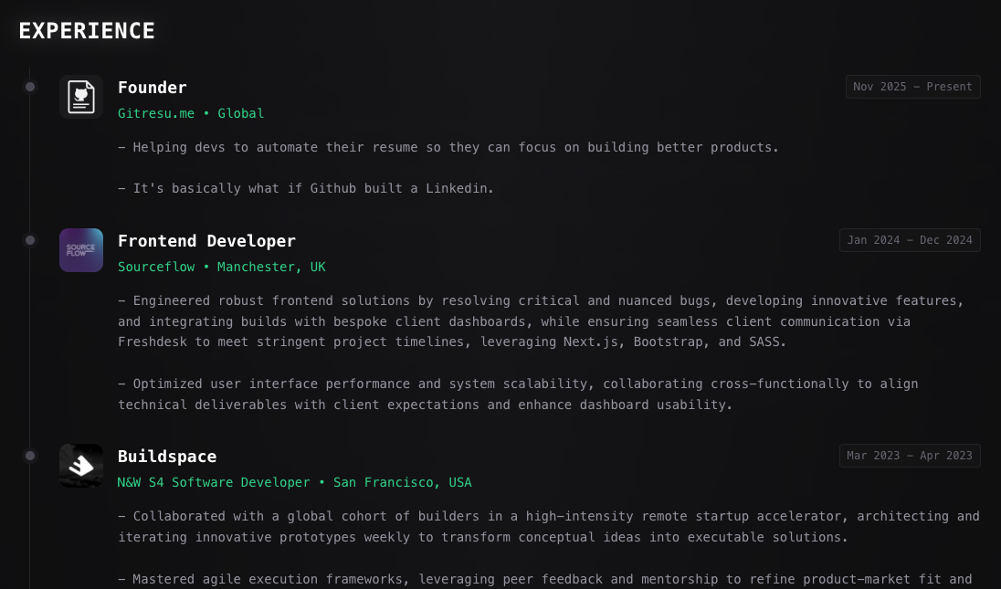Image resolution: width=1001 pixels, height=589 pixels.
Task: Click the Founder job title
Action: coord(153,88)
